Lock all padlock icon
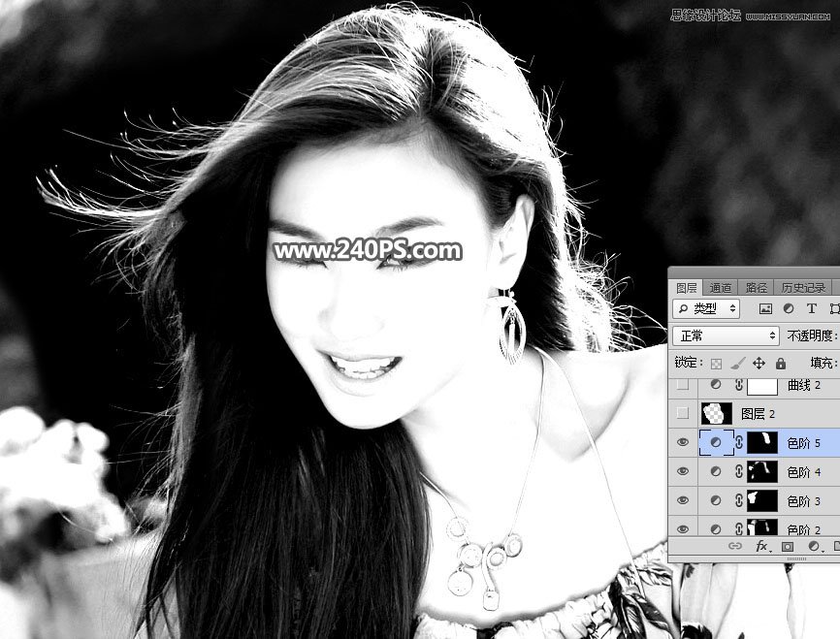Viewport: 840px width, 639px height. [x=781, y=364]
